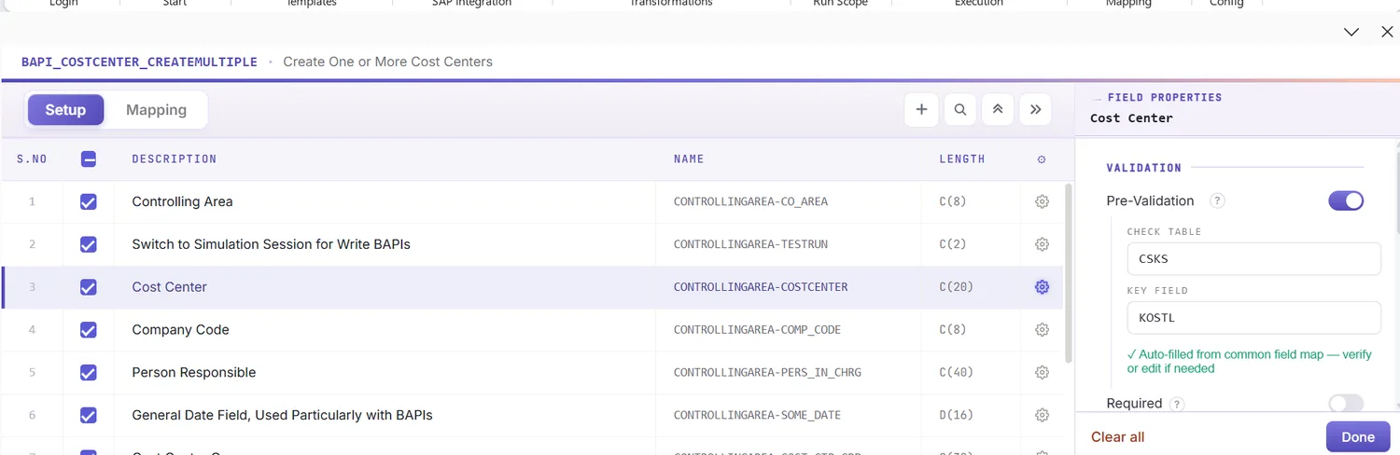
Task: Switch to the Setup tab
Action: [65, 110]
